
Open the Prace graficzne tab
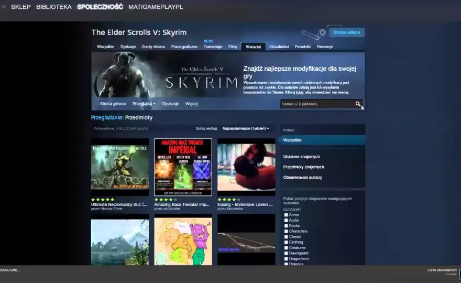[x=184, y=47]
